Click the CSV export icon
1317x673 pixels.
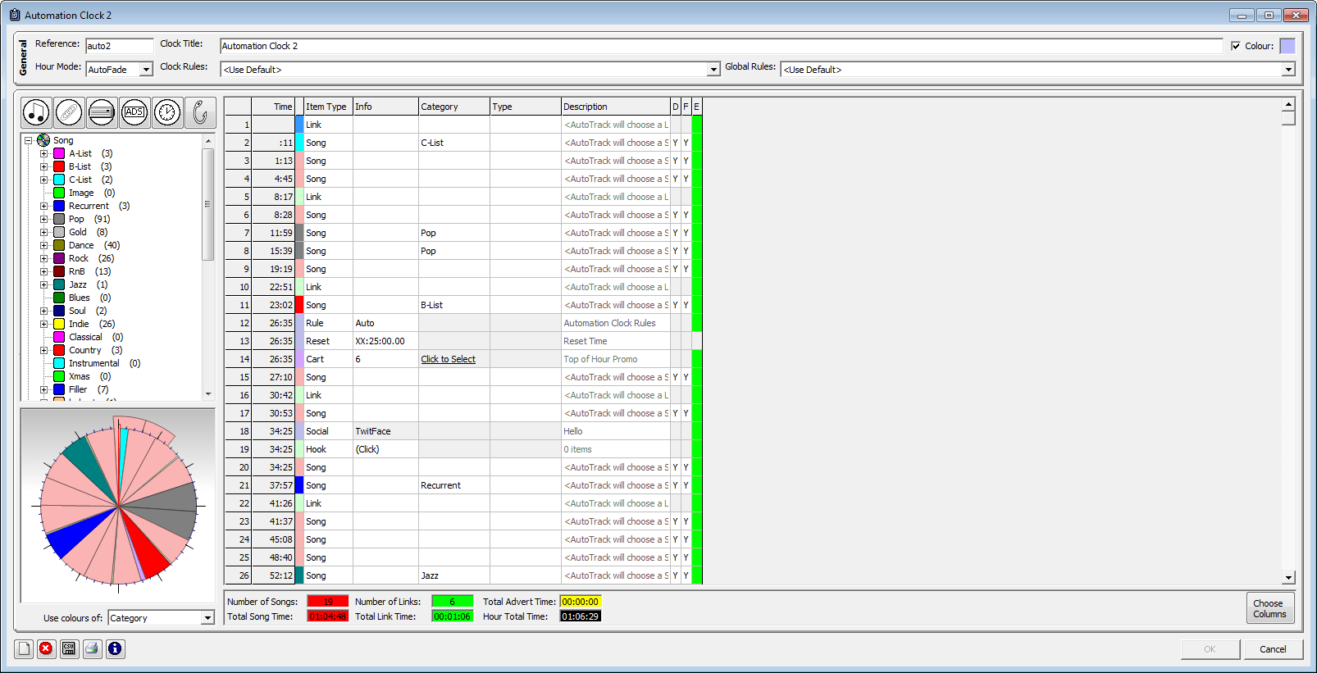pyautogui.click(x=69, y=648)
